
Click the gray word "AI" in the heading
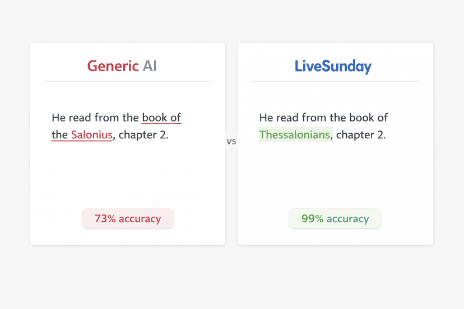(150, 66)
